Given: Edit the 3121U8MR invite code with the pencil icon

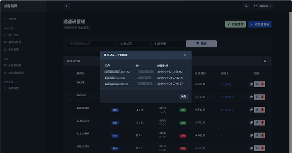Looking at the screenshot, I should click(x=257, y=136).
